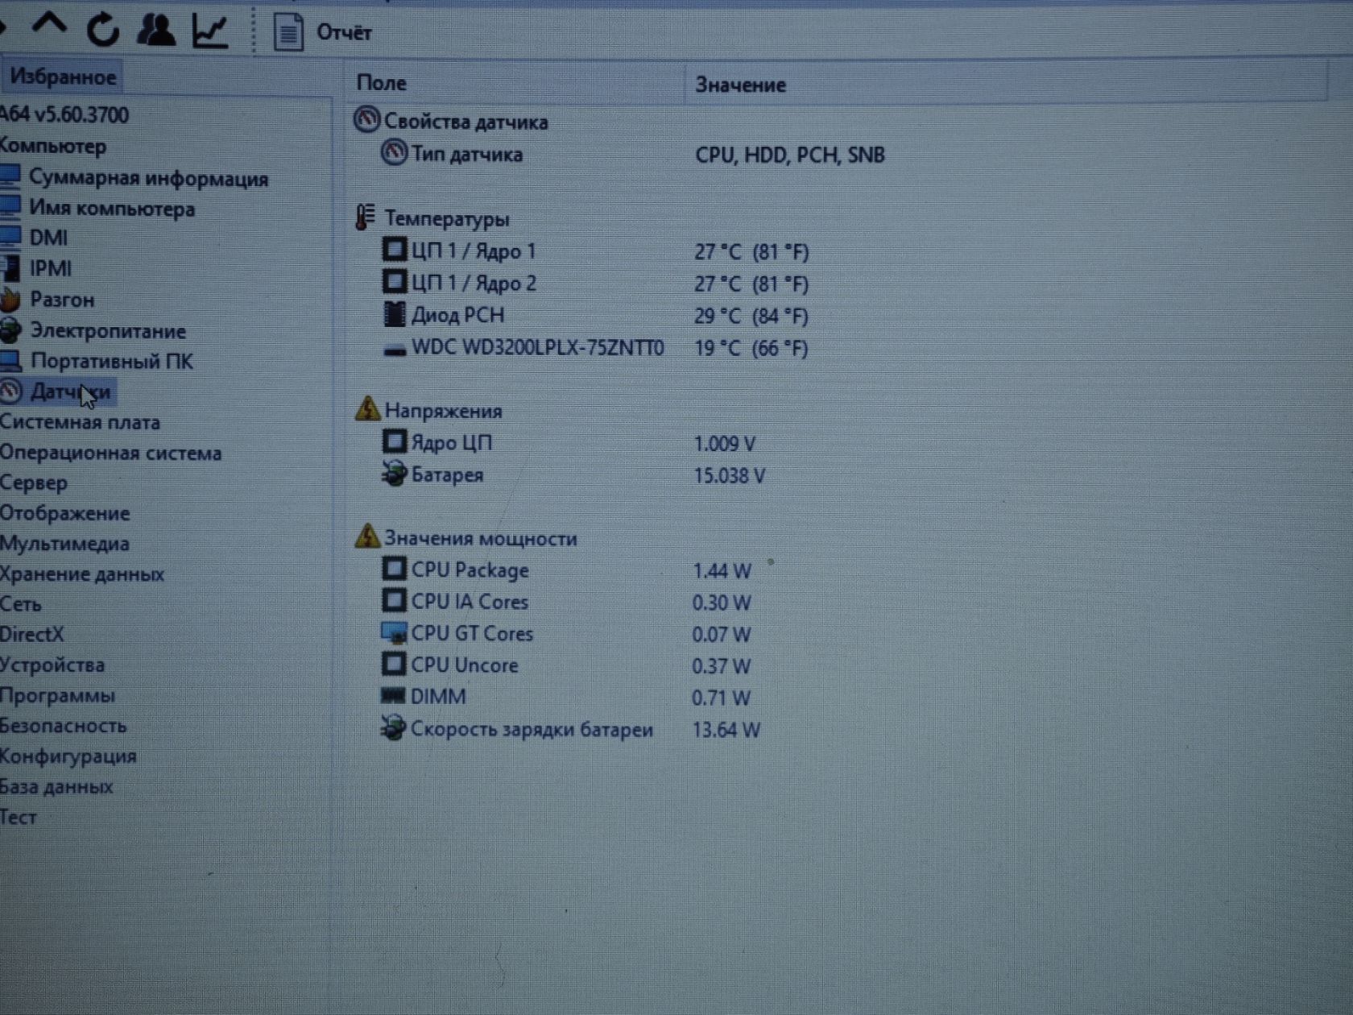Viewport: 1353px width, 1015px height.
Task: Click the Refresh toolbar icon
Action: click(103, 30)
